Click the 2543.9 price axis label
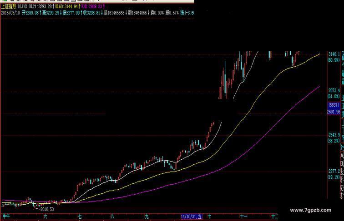 pyautogui.click(x=334, y=135)
